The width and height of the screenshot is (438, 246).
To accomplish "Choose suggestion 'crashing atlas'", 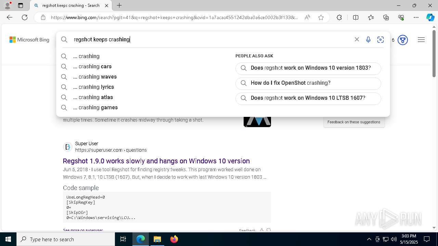I will 93,97.
